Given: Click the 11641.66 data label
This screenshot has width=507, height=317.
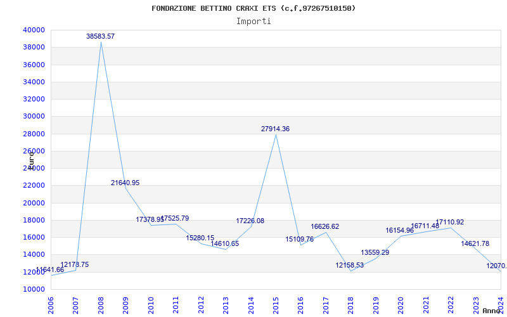Looking at the screenshot, I should click(x=50, y=270).
